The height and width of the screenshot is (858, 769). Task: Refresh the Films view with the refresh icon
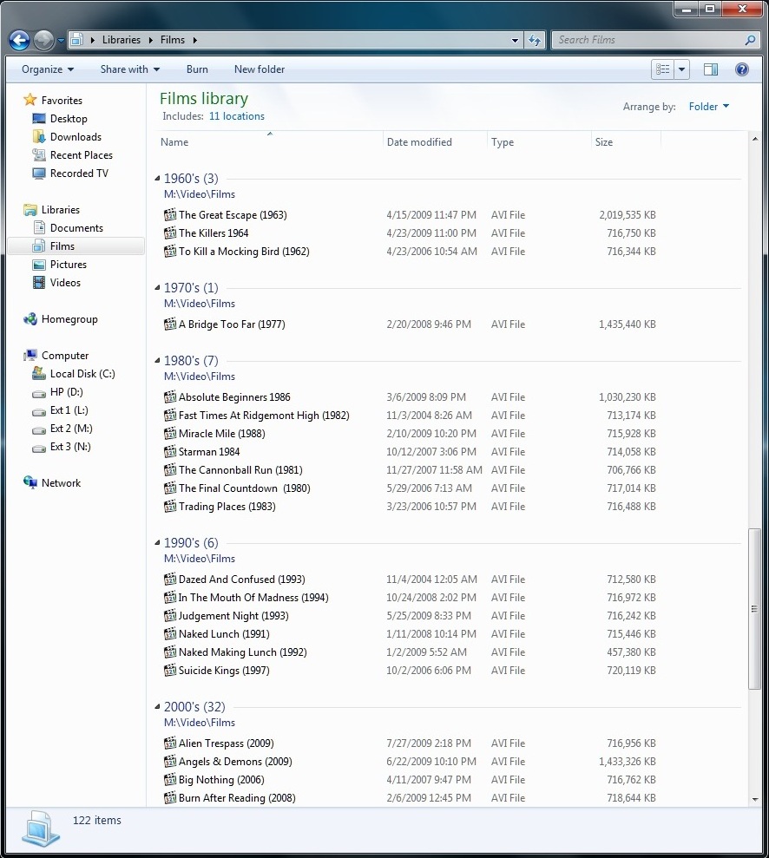click(x=536, y=40)
